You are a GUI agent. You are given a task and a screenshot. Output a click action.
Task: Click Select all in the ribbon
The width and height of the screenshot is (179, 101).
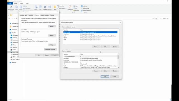[84, 6]
